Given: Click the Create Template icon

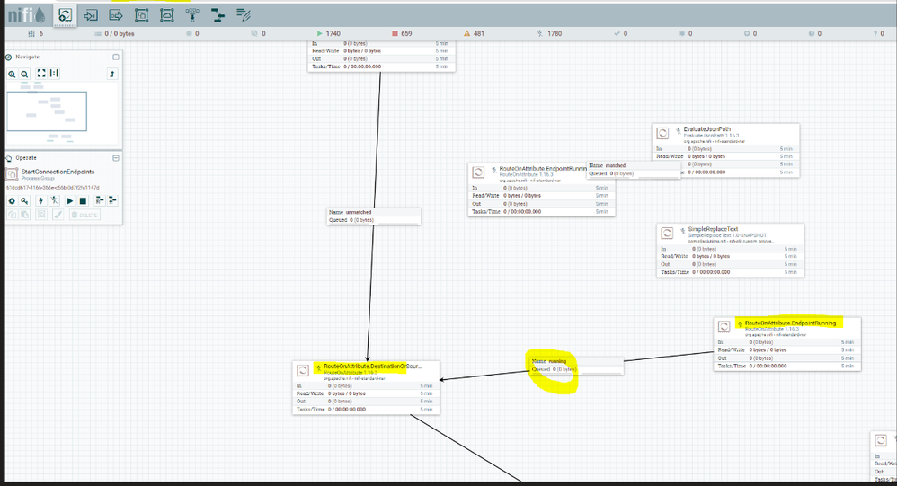Looking at the screenshot, I should [100, 200].
